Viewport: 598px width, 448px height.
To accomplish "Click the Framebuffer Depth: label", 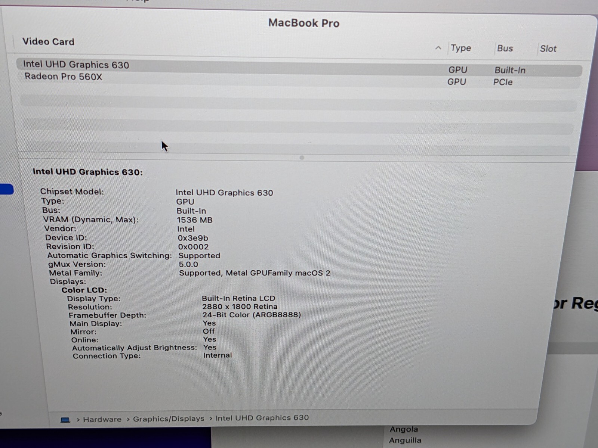I will (x=107, y=315).
